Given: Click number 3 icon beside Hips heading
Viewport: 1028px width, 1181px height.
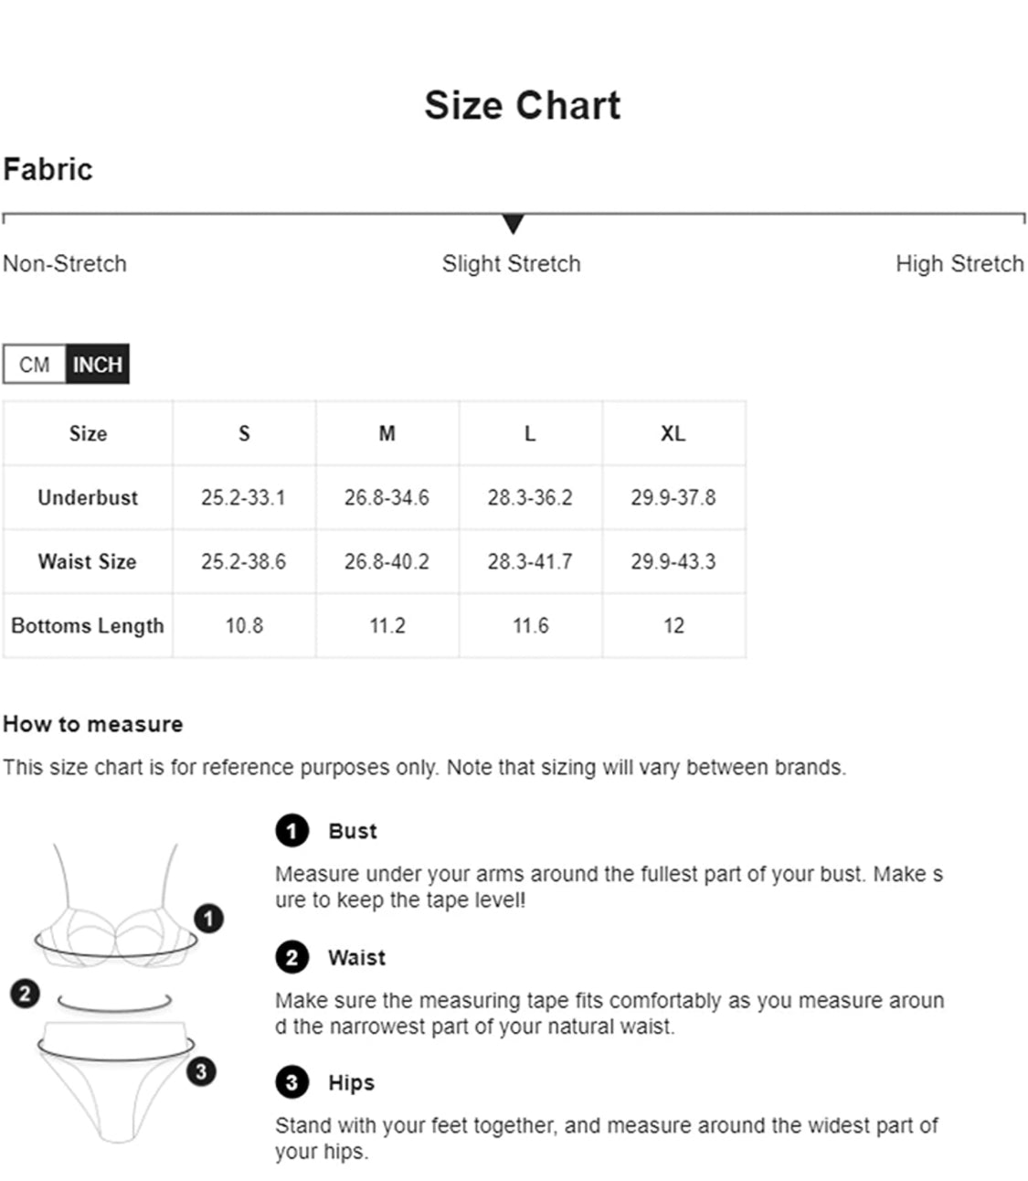Looking at the screenshot, I should coord(291,1083).
